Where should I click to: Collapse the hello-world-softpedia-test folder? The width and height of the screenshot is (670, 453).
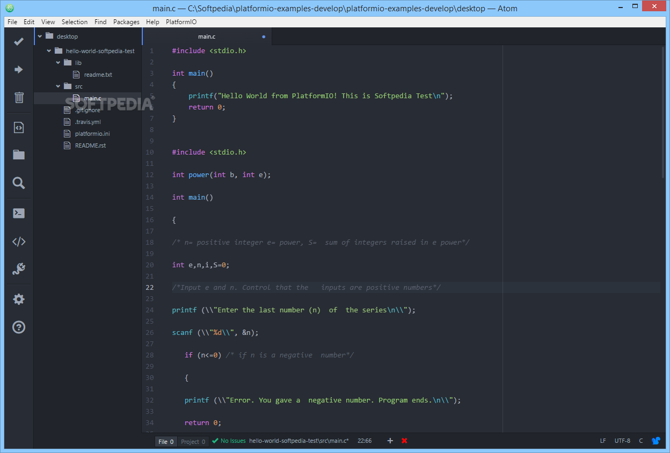pyautogui.click(x=49, y=51)
